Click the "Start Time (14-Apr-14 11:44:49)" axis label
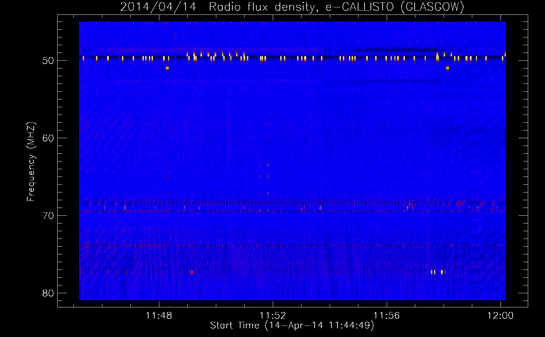545x337 pixels. [292, 326]
